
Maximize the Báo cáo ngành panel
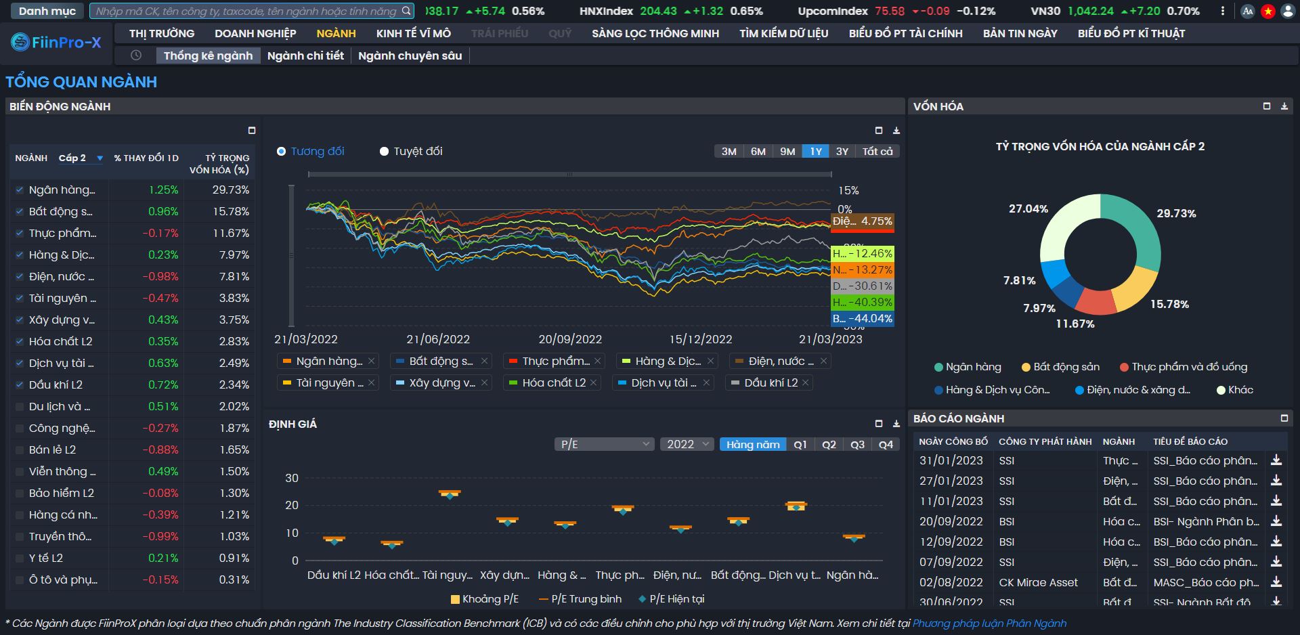(1284, 418)
